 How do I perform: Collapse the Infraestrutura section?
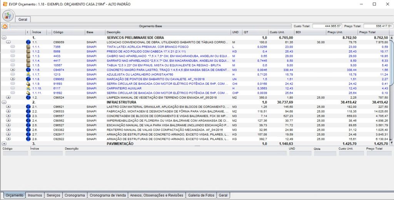[4, 102]
